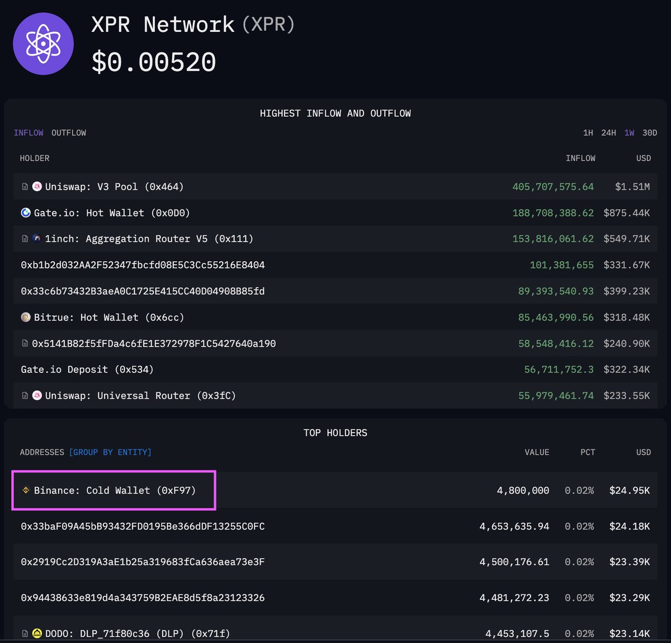The image size is (671, 643).
Task: Open address 0x33baF09A45bB93432FD0195Be366dDF13255C0FC
Action: [143, 526]
